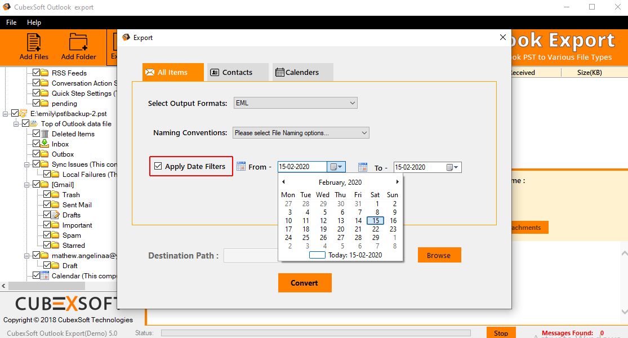628x338 pixels.
Task: Click the Add Files toolbar icon
Action: point(34,43)
